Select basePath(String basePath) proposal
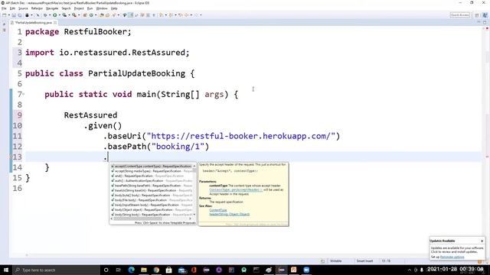The width and height of the screenshot is (490, 275). [x=152, y=186]
